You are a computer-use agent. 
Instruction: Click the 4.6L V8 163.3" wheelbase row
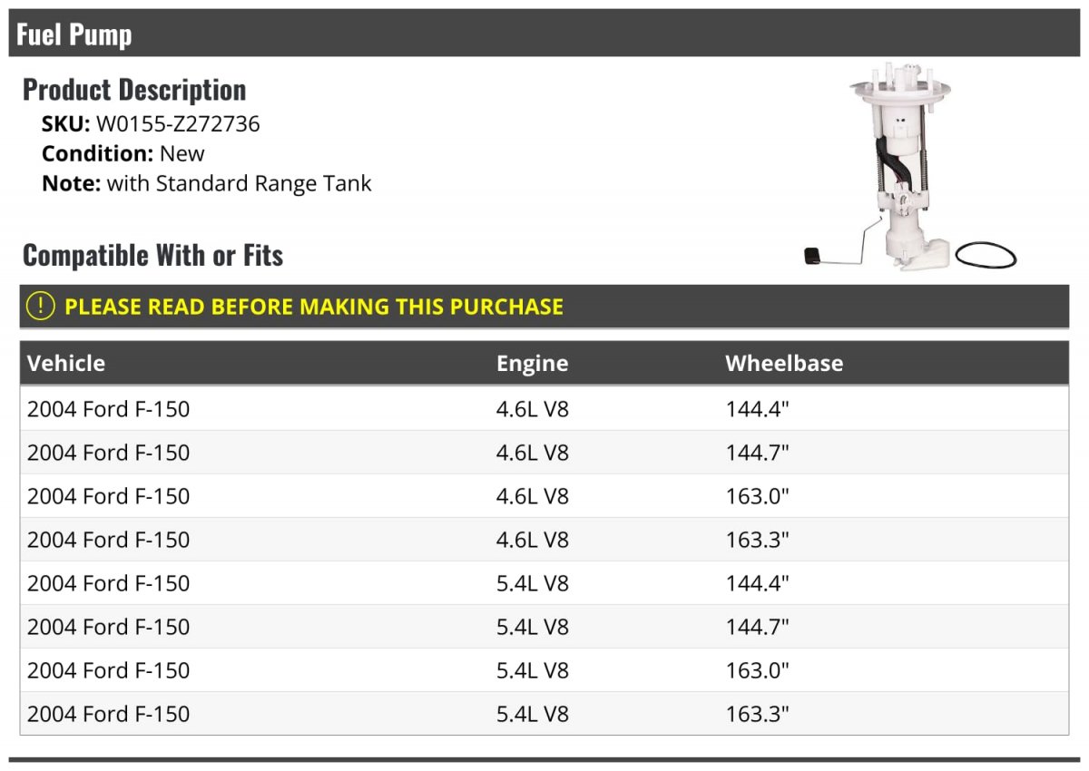[544, 540]
